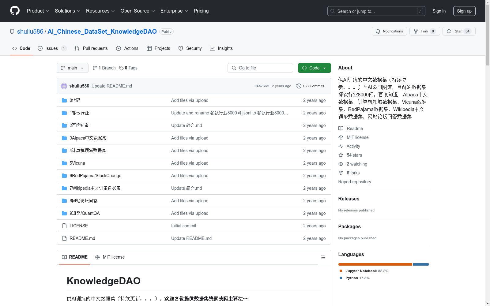Image resolution: width=490 pixels, height=306 pixels.
Task: Click the branch icon beside 1 Branch
Action: coord(95,68)
